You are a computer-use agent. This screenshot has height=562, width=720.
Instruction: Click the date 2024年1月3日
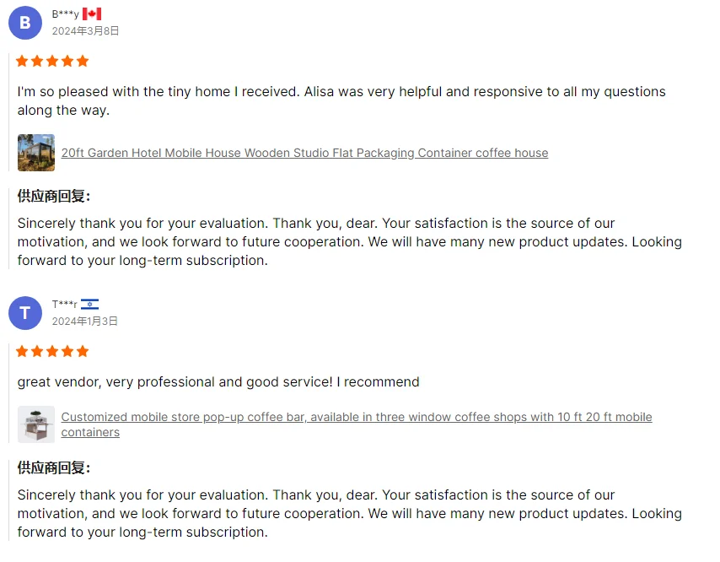tap(85, 322)
